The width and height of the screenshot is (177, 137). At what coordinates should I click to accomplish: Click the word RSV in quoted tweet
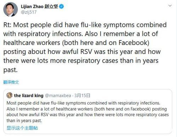point(45,115)
